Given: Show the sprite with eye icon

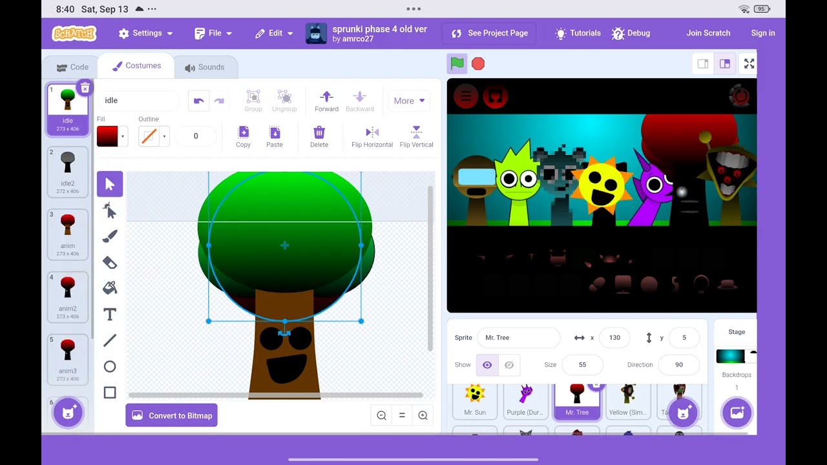Looking at the screenshot, I should coord(487,365).
